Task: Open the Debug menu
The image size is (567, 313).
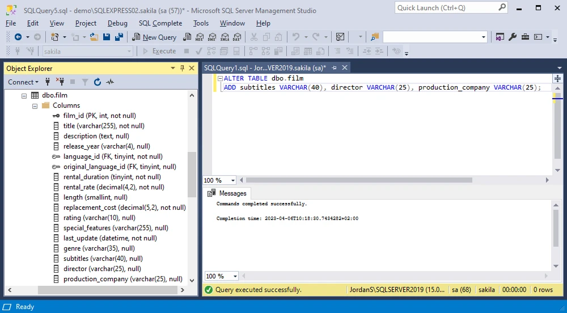Action: (x=117, y=23)
